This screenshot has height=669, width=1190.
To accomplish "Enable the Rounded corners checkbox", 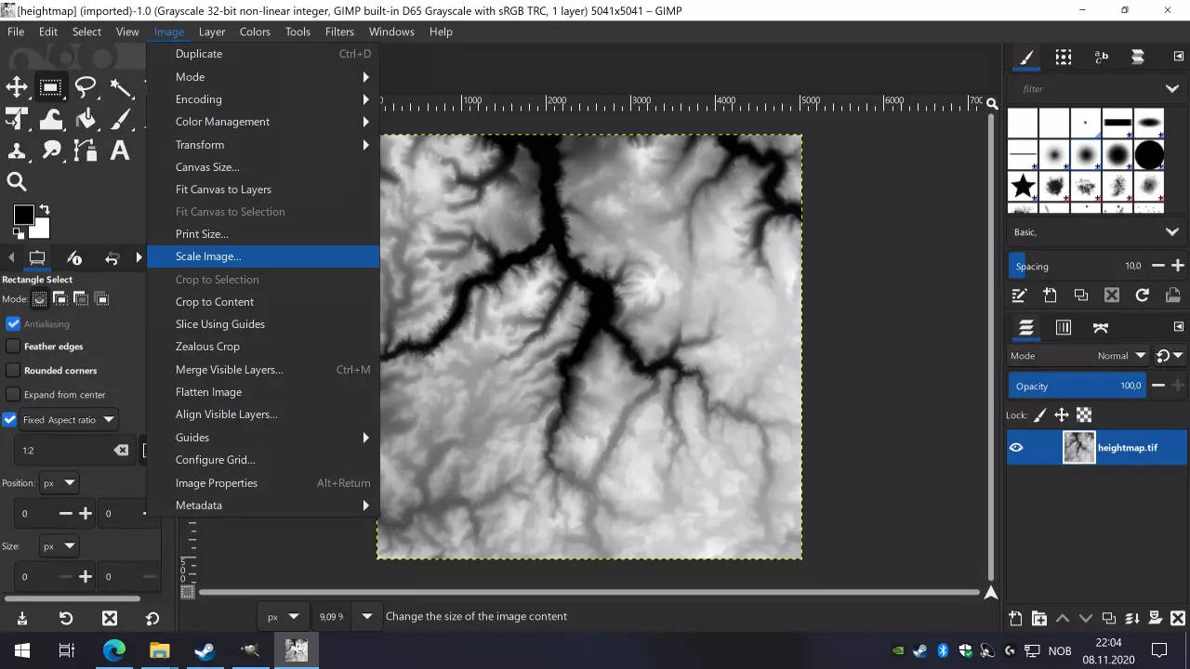I will [x=13, y=371].
